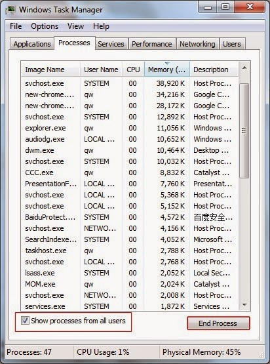270x364 pixels.
Task: Close the Windows Task Manager window
Action: [250, 7]
